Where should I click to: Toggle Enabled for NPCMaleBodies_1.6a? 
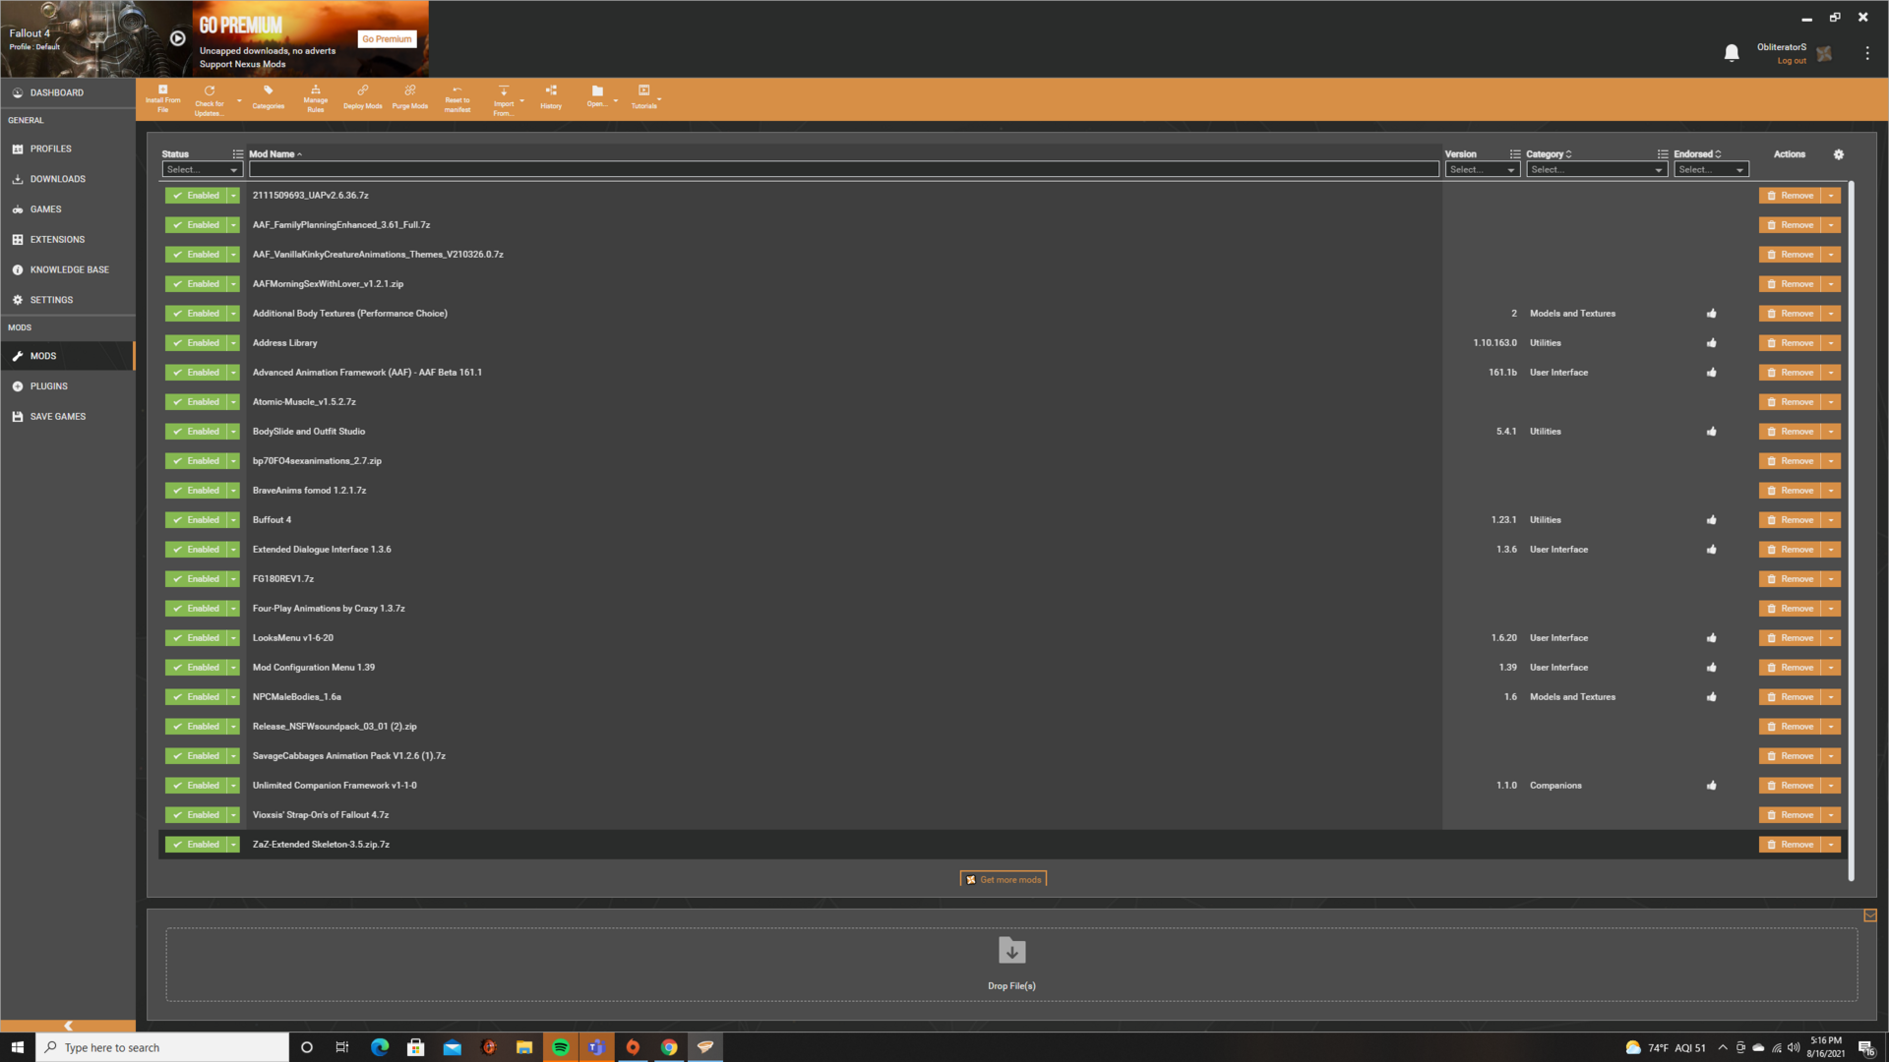pyautogui.click(x=196, y=697)
